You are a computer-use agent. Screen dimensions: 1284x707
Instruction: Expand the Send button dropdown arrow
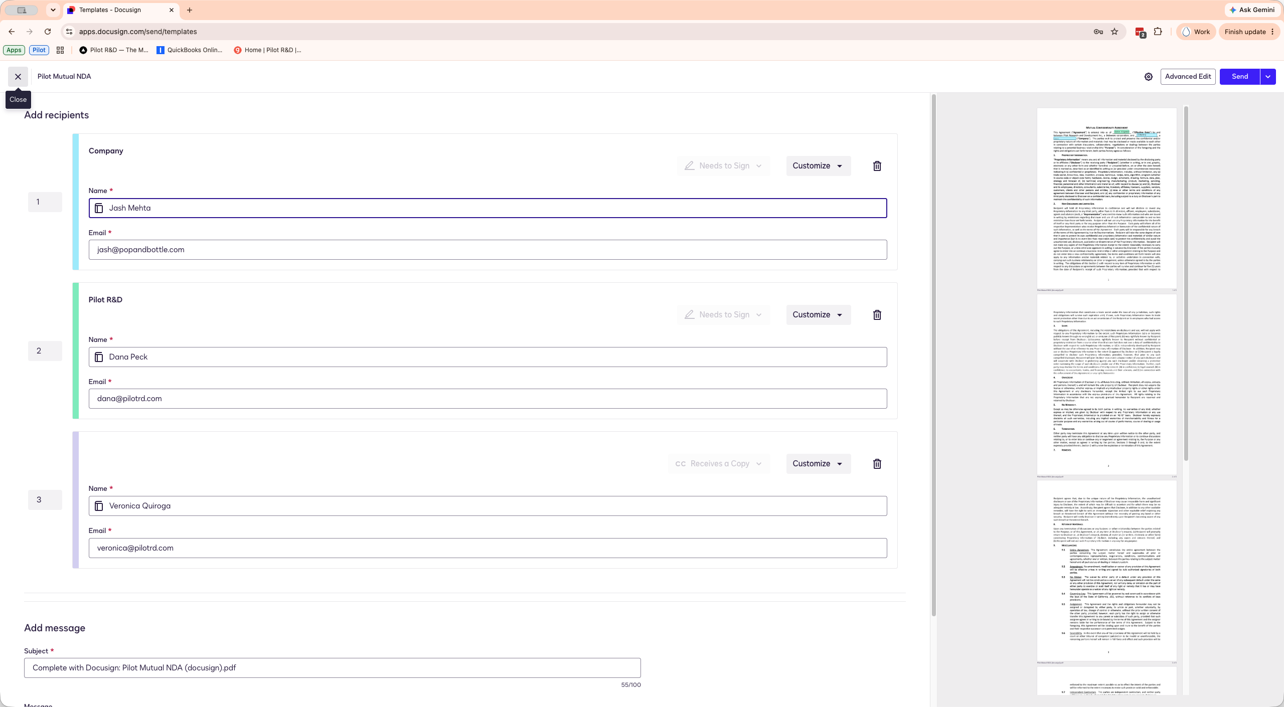coord(1268,77)
